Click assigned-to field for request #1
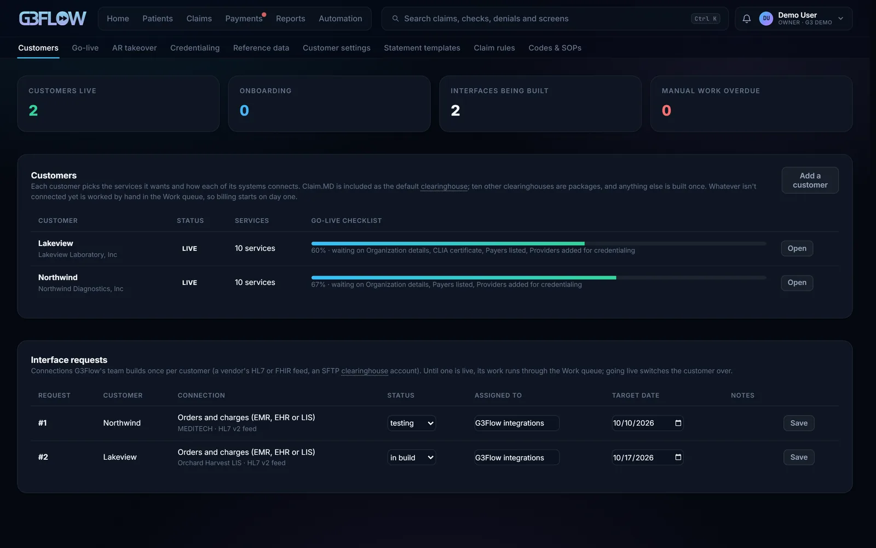 517,423
